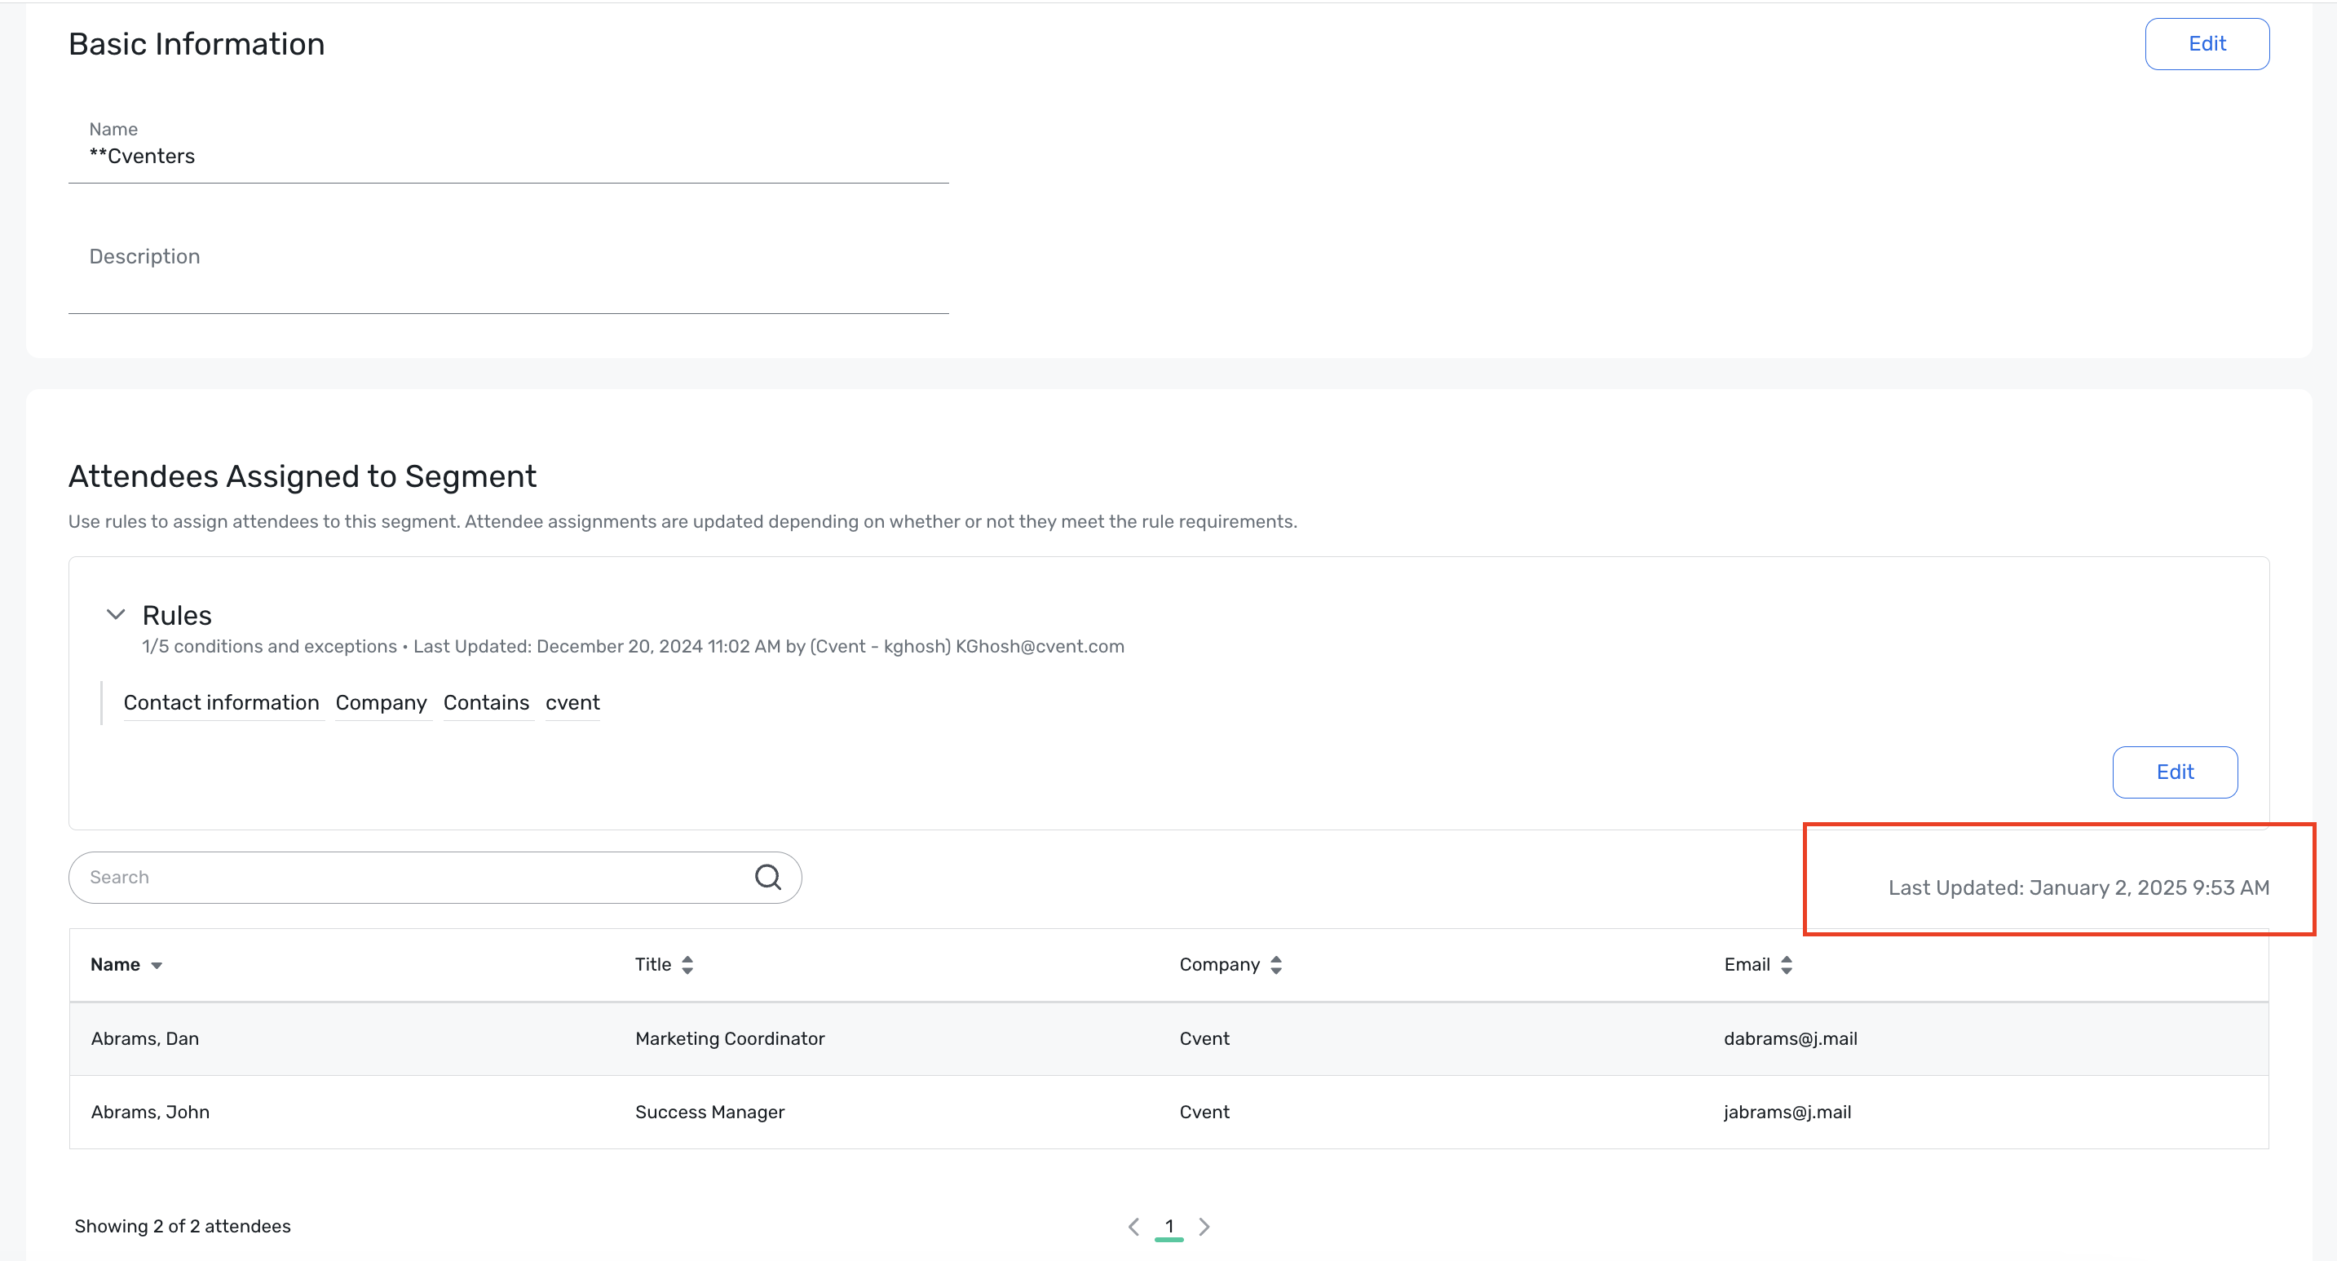The image size is (2337, 1261).
Task: Click the Name field value **Cventers
Action: [142, 156]
